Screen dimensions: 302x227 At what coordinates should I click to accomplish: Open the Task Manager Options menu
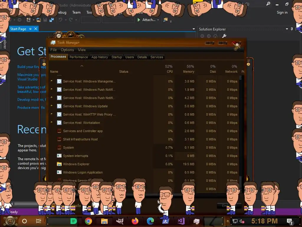click(x=67, y=50)
